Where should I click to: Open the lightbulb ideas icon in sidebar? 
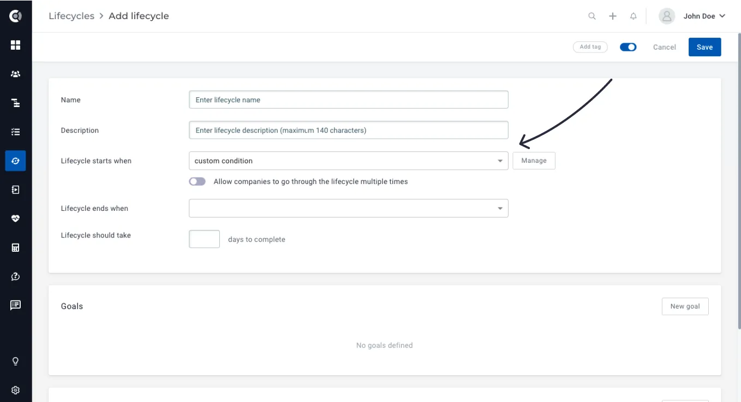15,361
